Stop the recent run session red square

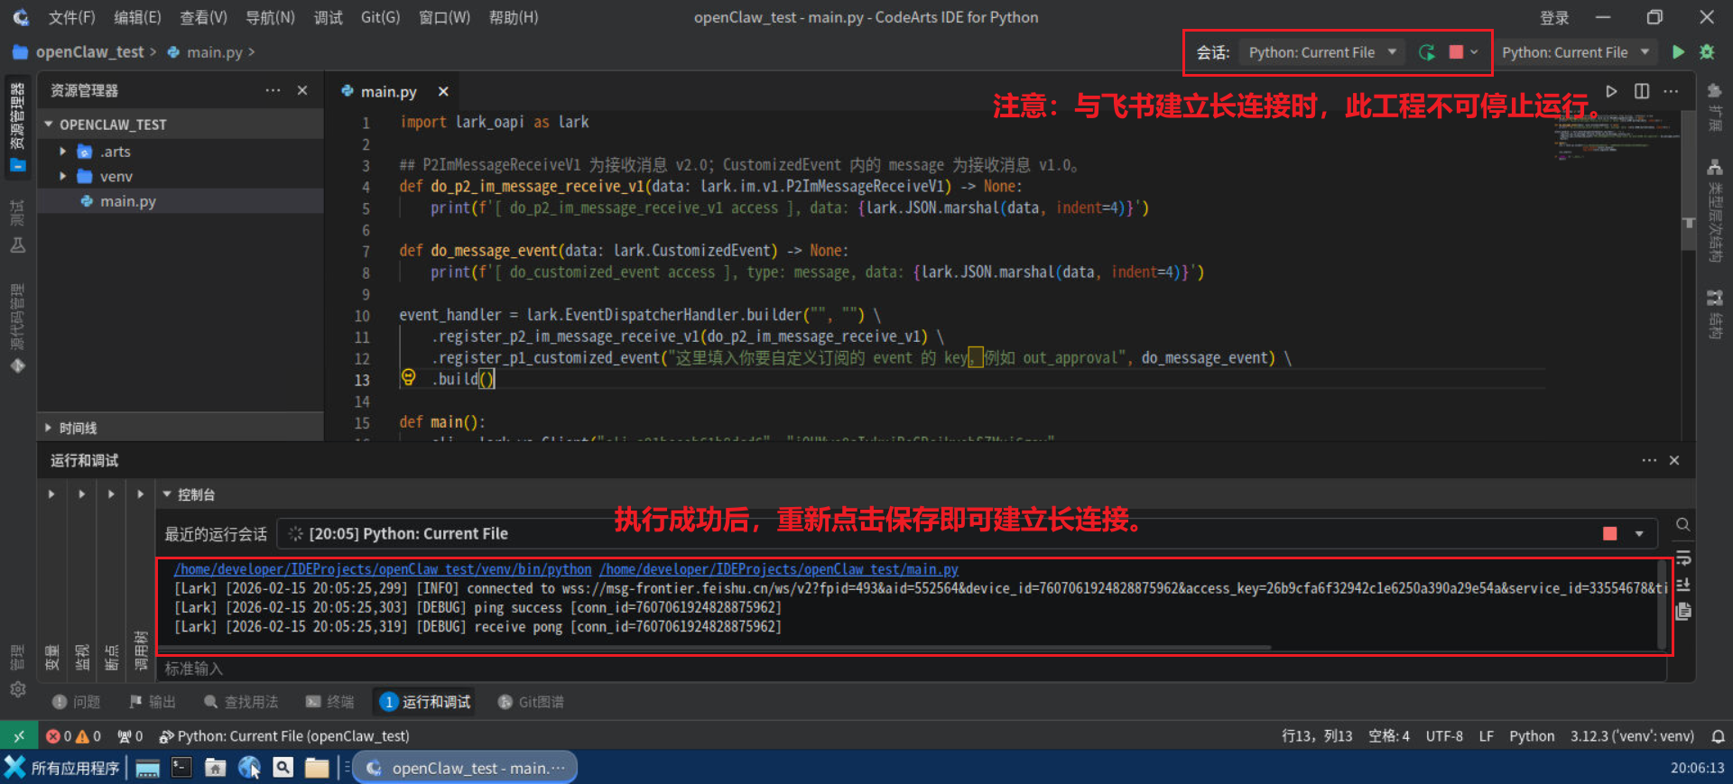(x=1609, y=533)
